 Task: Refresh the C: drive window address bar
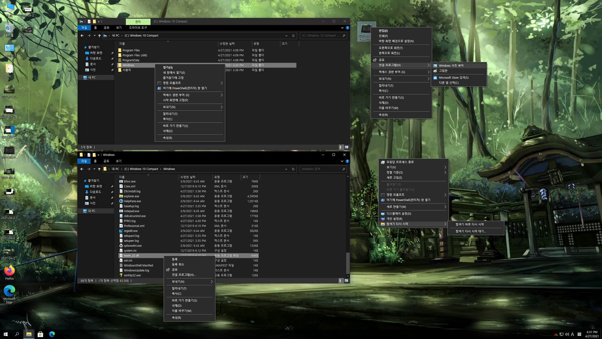(x=293, y=36)
